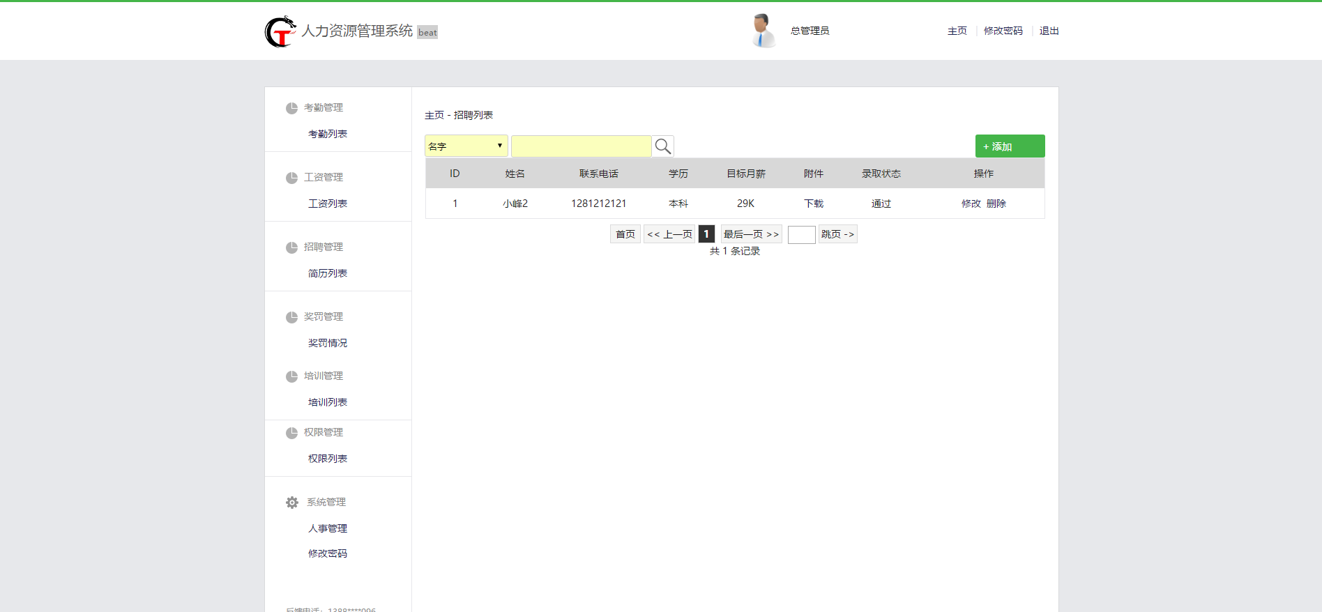This screenshot has height=612, width=1322.
Task: Open 人事管理 in sidebar
Action: pos(327,528)
